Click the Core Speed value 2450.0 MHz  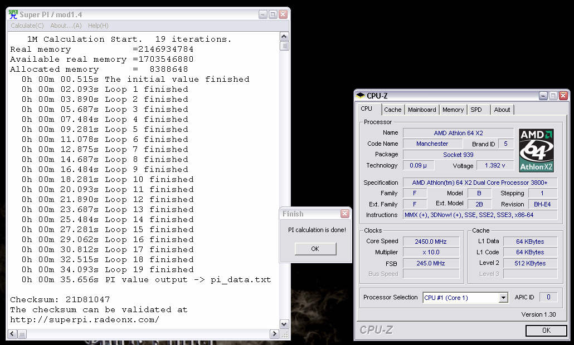[x=431, y=241]
